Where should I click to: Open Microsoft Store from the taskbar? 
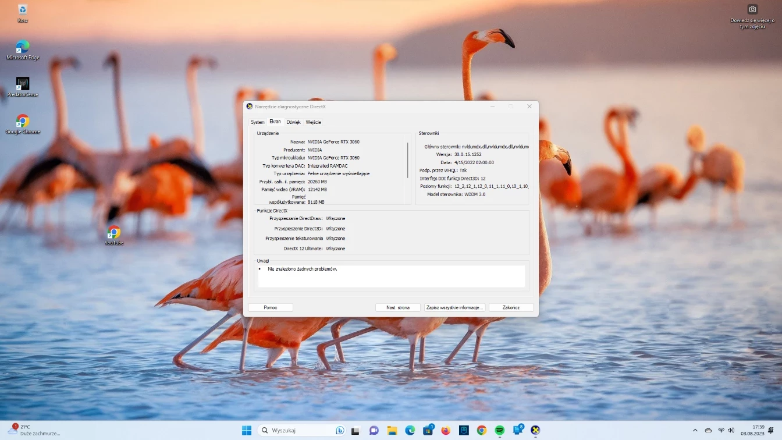(428, 430)
